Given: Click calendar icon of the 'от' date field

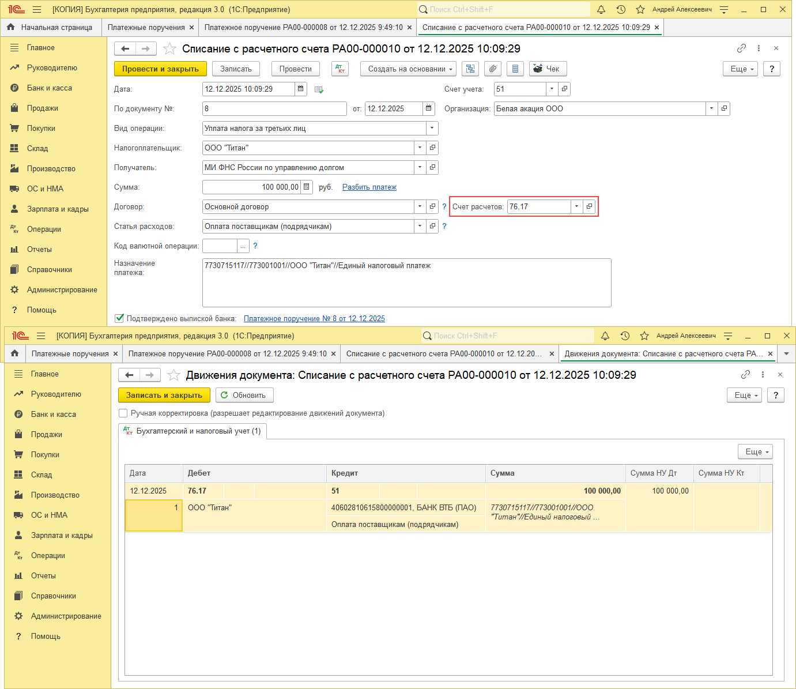Looking at the screenshot, I should [428, 108].
